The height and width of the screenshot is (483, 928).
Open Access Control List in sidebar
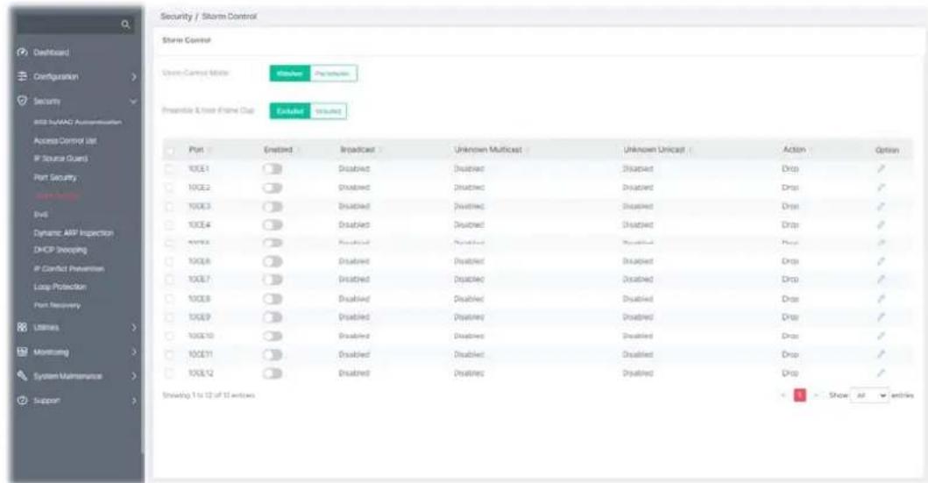coord(65,141)
